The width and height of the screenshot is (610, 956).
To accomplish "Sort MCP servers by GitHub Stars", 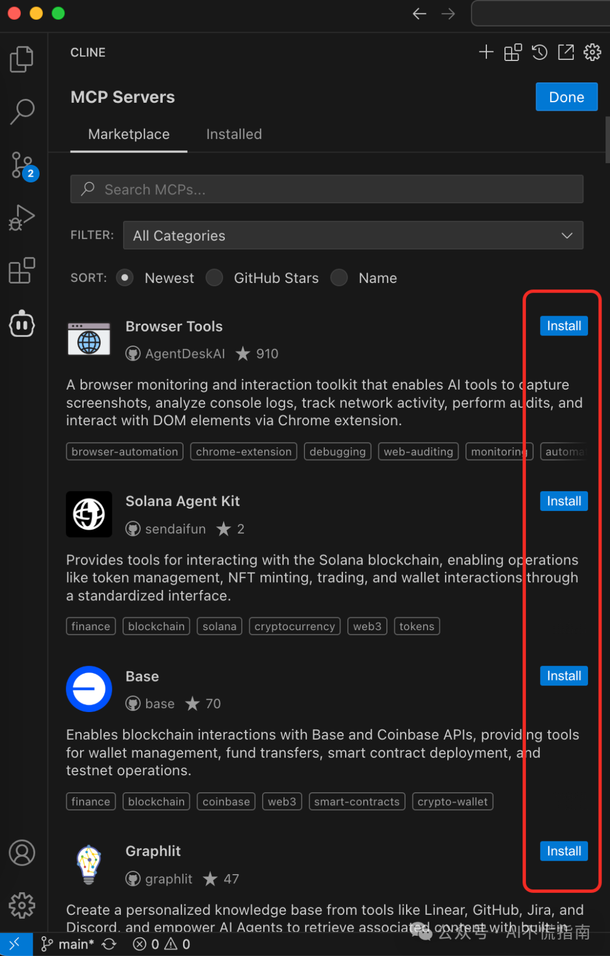I will [214, 278].
